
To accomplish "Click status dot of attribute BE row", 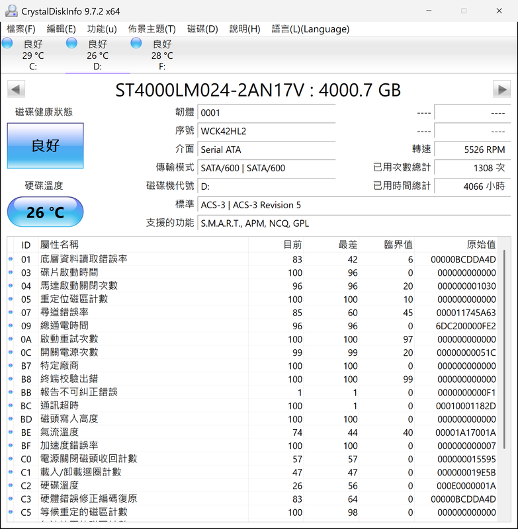I will tap(11, 432).
